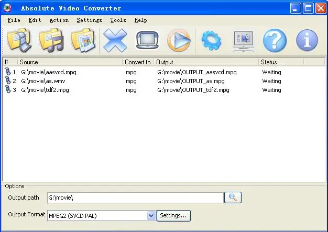Sort list by the Source column header
The height and width of the screenshot is (232, 328).
pyautogui.click(x=70, y=62)
